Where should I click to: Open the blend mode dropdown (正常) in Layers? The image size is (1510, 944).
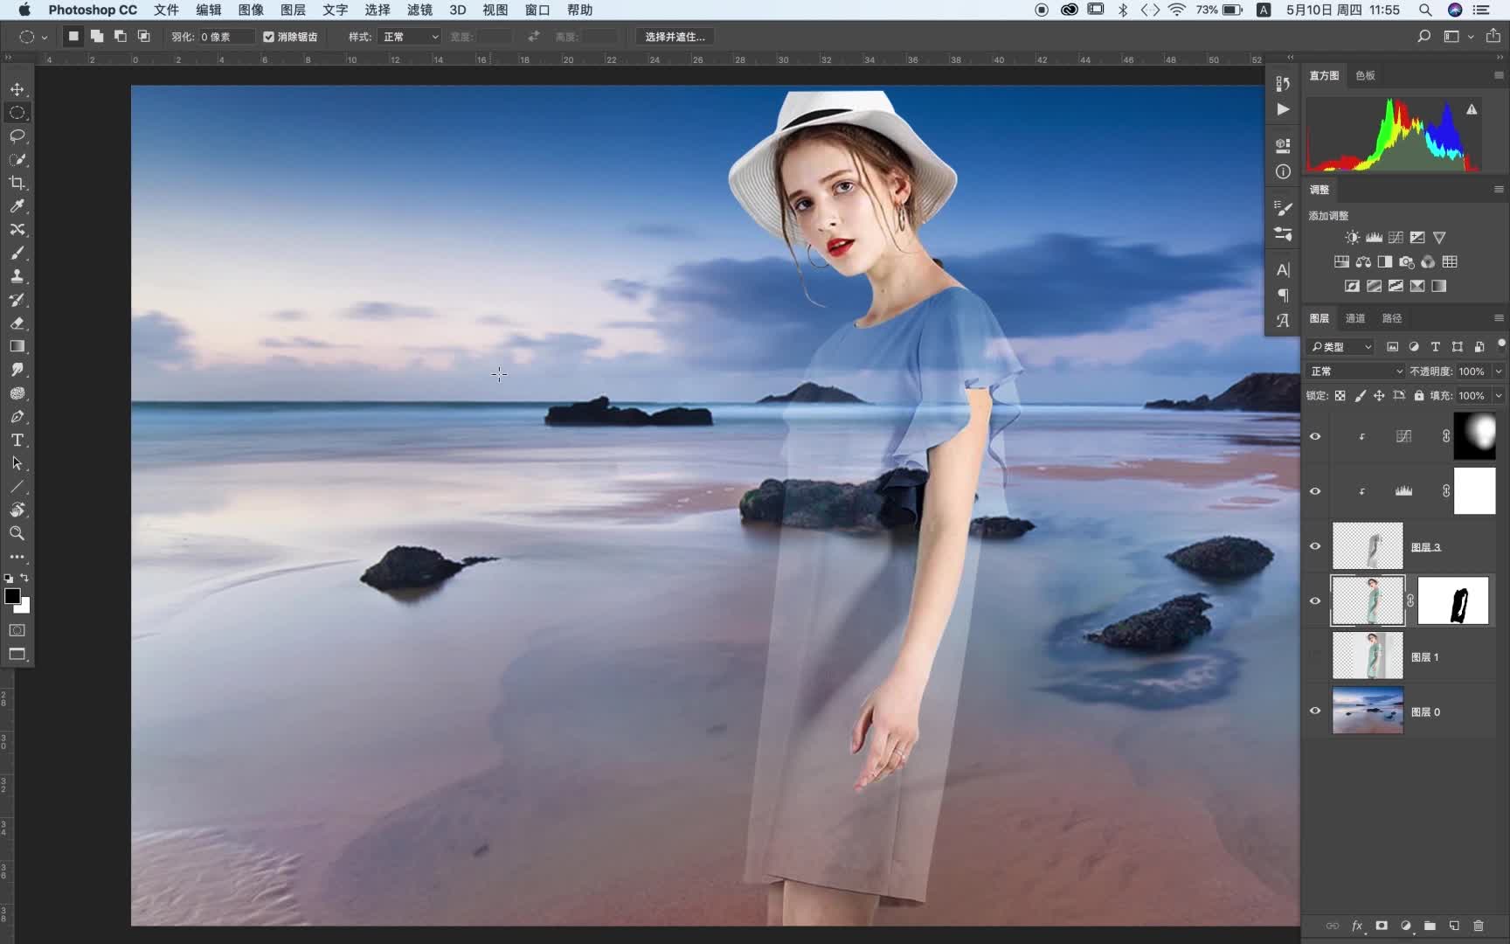(1355, 371)
